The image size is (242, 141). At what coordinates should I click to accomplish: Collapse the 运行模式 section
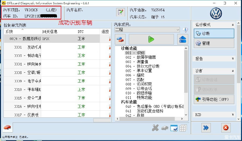233,25
